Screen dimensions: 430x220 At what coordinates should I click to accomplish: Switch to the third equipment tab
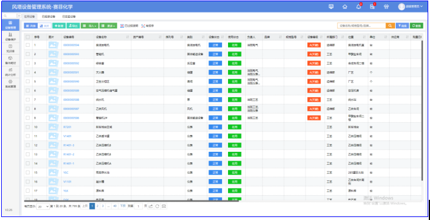69,17
